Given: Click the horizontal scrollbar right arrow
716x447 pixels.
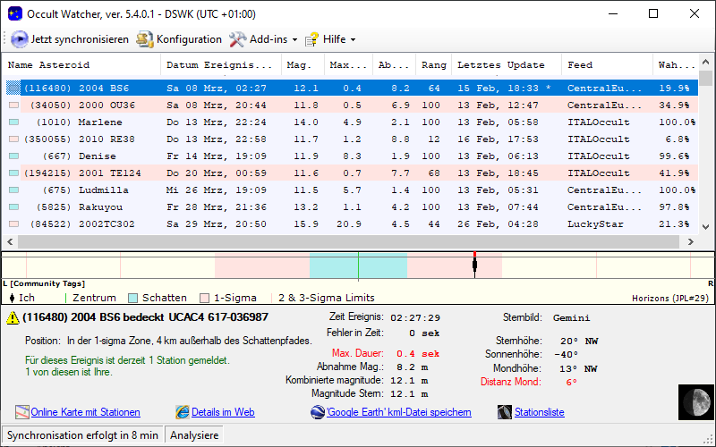Looking at the screenshot, I should click(x=690, y=241).
